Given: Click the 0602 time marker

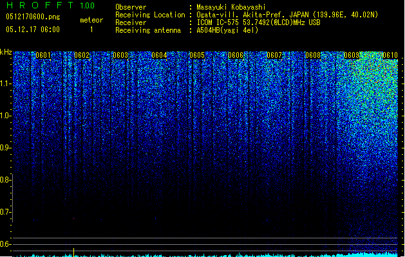Looking at the screenshot, I should click(82, 55).
